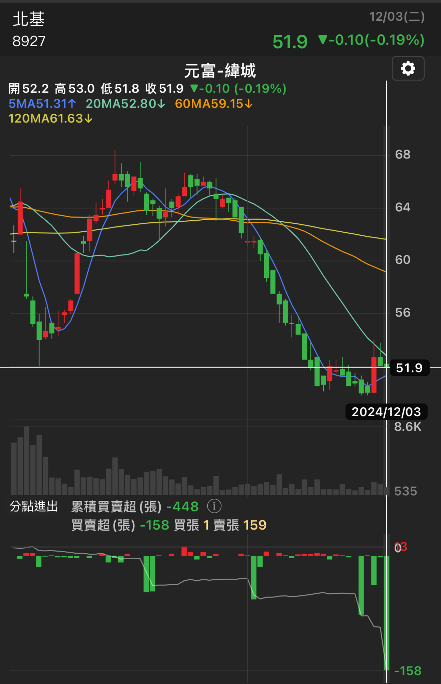Tap the 買張 1 buy lots value
The height and width of the screenshot is (684, 441).
(192, 525)
